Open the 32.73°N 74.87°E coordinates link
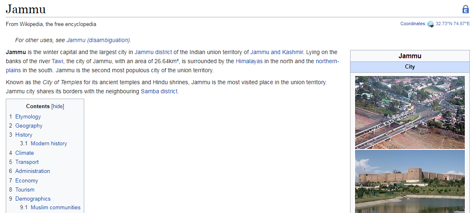476x213 pixels. tap(452, 24)
